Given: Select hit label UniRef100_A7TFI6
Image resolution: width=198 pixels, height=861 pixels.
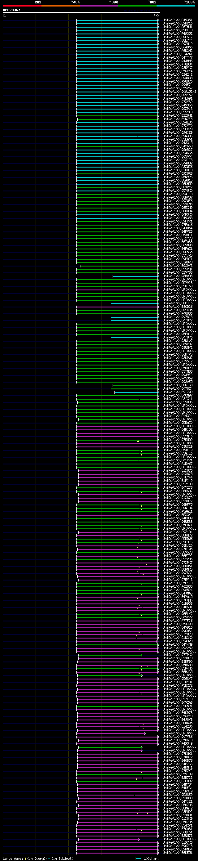Looking at the screenshot, I should 178,620.
